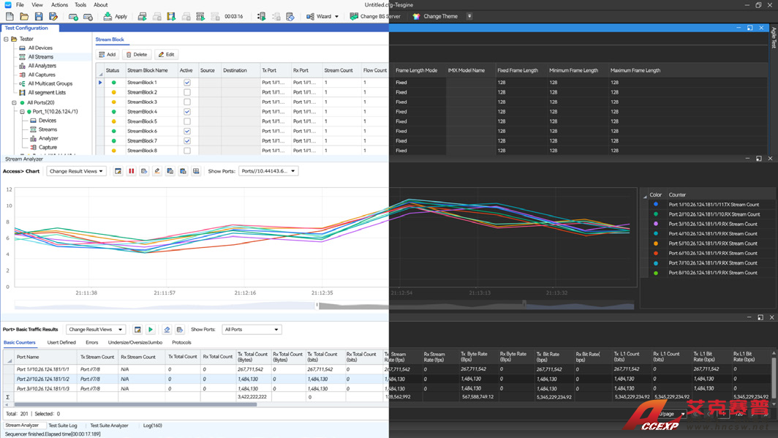Switch to the Errors tab
This screenshot has width=778, height=438.
[91, 342]
